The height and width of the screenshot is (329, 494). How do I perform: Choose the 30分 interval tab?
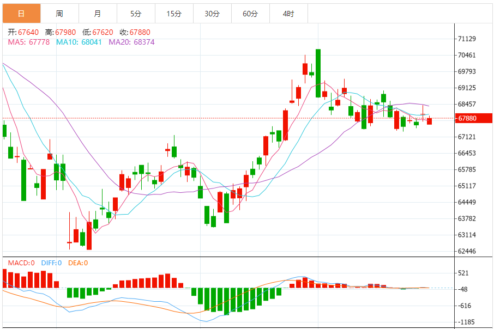pos(212,14)
